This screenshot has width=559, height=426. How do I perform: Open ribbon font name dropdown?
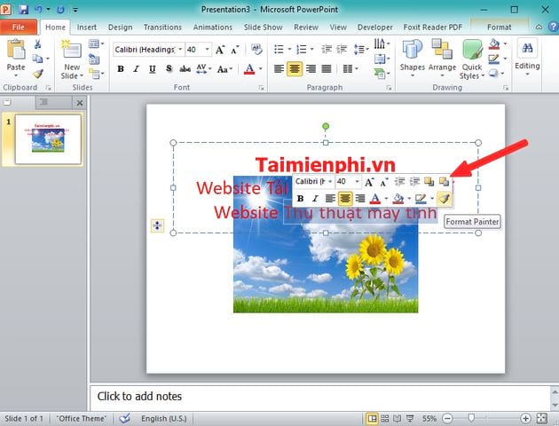[x=180, y=49]
